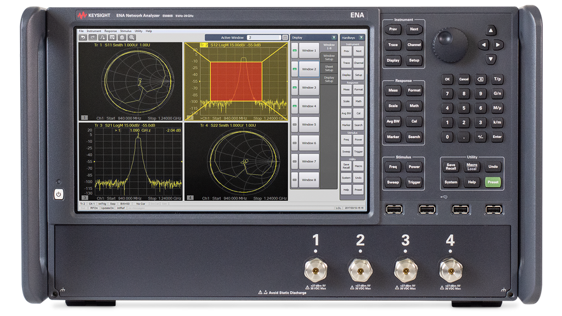Screen dimensions: 562x316
Task: Toggle Window 3's active state indicator
Action: [295, 88]
